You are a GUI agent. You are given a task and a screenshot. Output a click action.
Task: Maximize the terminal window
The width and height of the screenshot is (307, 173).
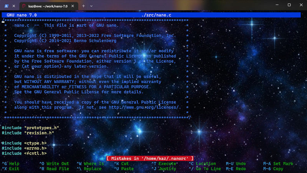[289, 5]
